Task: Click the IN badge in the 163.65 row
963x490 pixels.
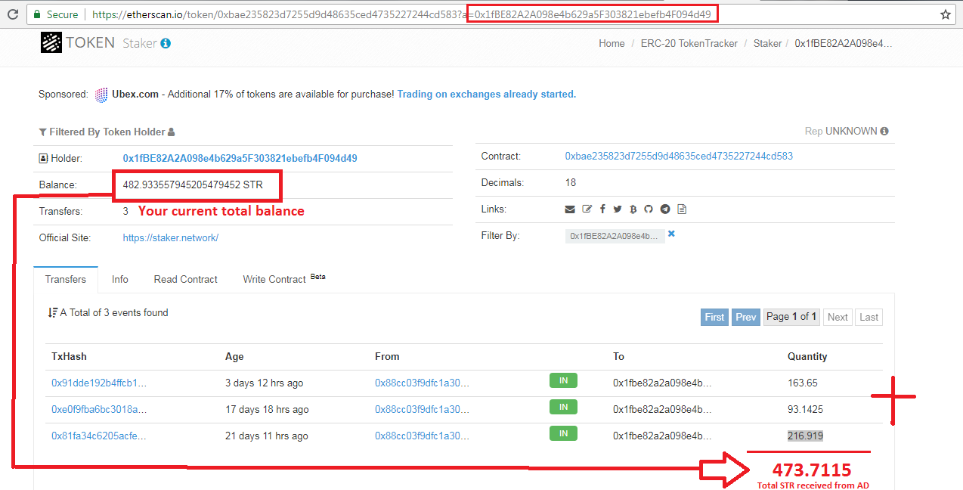Action: [x=563, y=381]
